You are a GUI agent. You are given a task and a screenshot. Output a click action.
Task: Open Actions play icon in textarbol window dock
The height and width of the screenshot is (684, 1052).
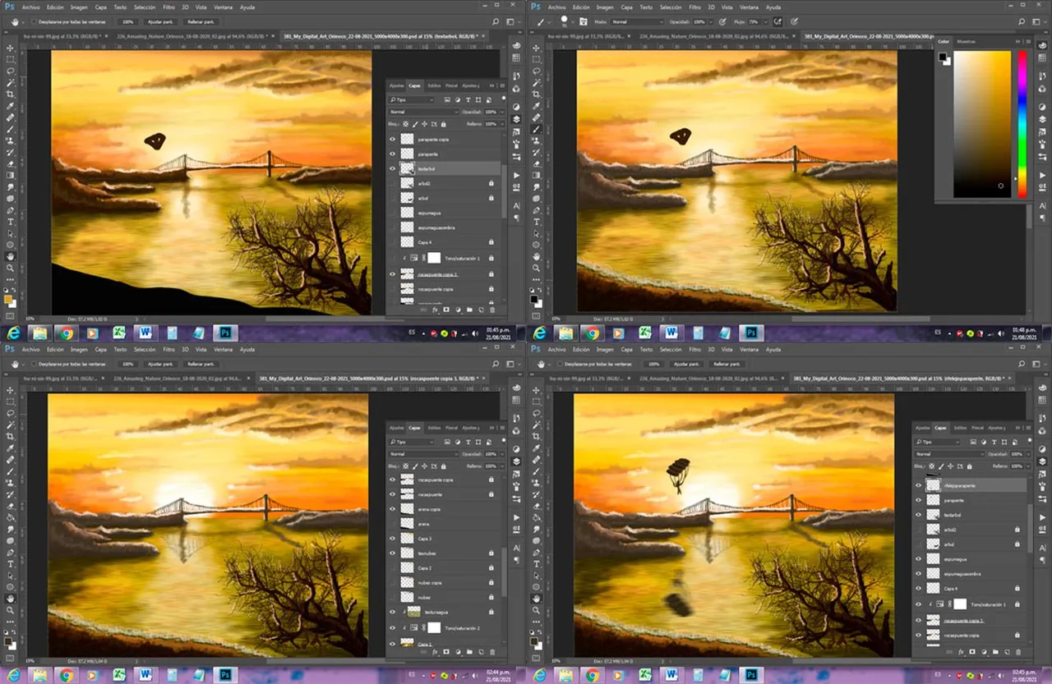(516, 176)
